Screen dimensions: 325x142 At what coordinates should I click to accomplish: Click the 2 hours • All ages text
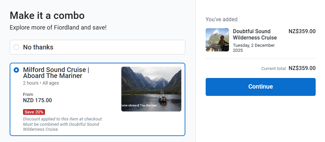pos(41,83)
